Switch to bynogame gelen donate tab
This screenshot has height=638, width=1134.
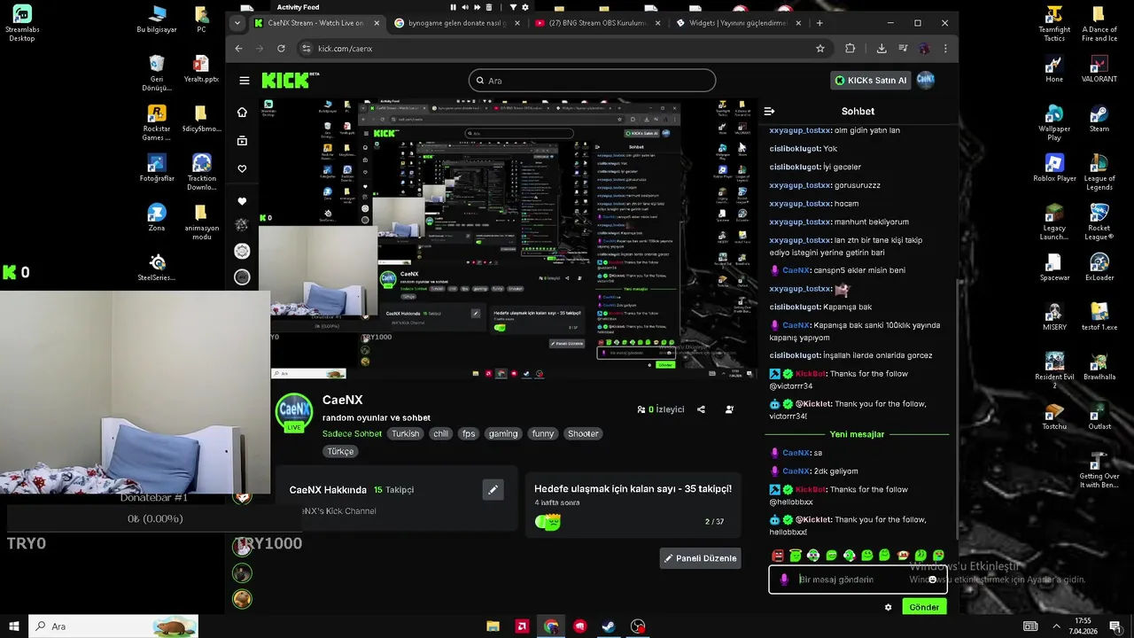[456, 23]
